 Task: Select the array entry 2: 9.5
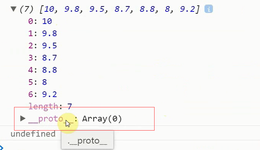[x=43, y=46]
